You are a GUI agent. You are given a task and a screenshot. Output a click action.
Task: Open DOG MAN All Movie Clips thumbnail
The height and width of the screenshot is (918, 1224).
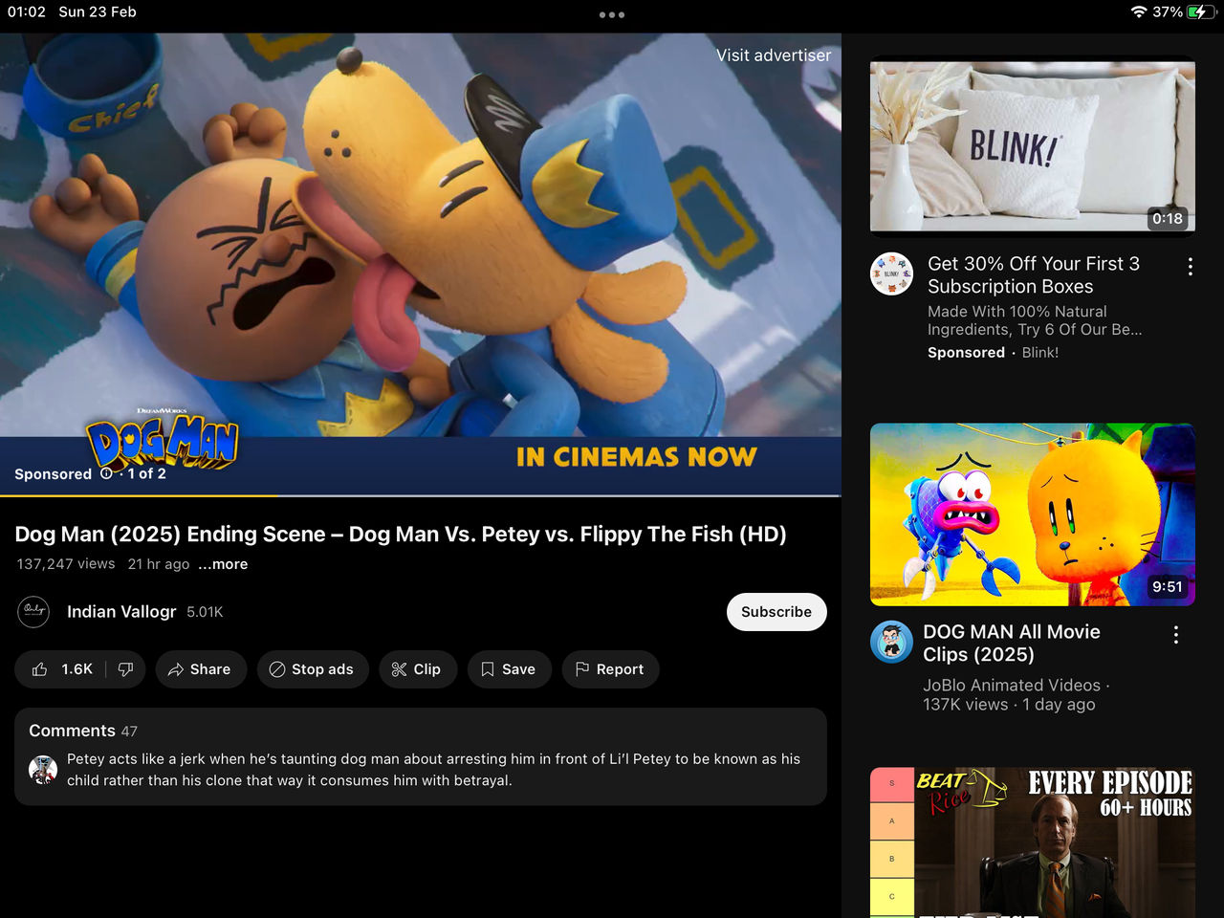point(1032,514)
